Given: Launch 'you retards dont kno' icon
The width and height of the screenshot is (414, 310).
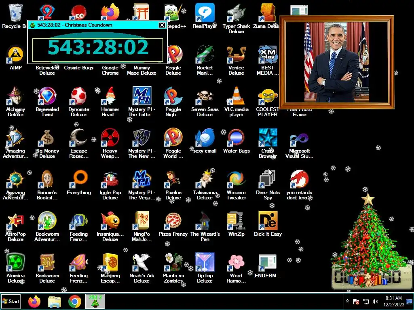Looking at the screenshot, I should (299, 179).
